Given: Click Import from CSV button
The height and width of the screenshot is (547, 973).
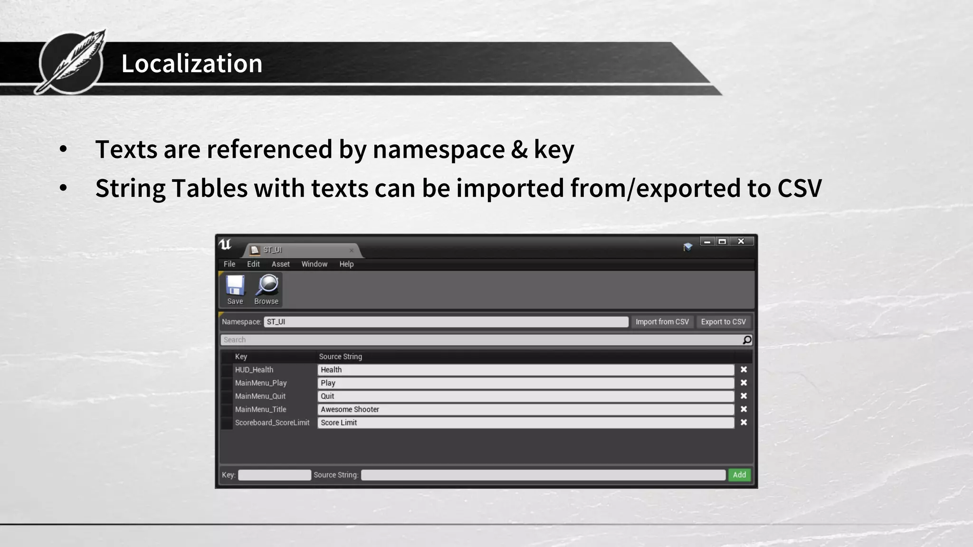Looking at the screenshot, I should click(x=662, y=322).
